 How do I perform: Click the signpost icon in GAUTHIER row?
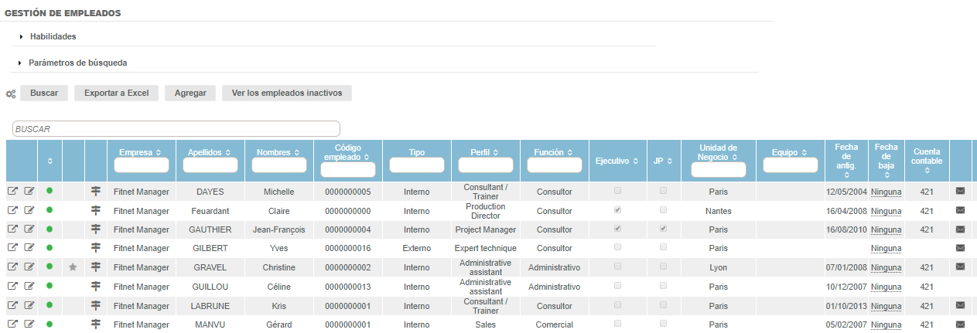pos(96,229)
